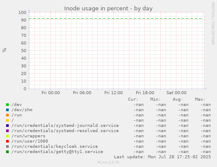Click the Cur '-nan' value for /dev
The image size is (217, 167).
[138, 105]
